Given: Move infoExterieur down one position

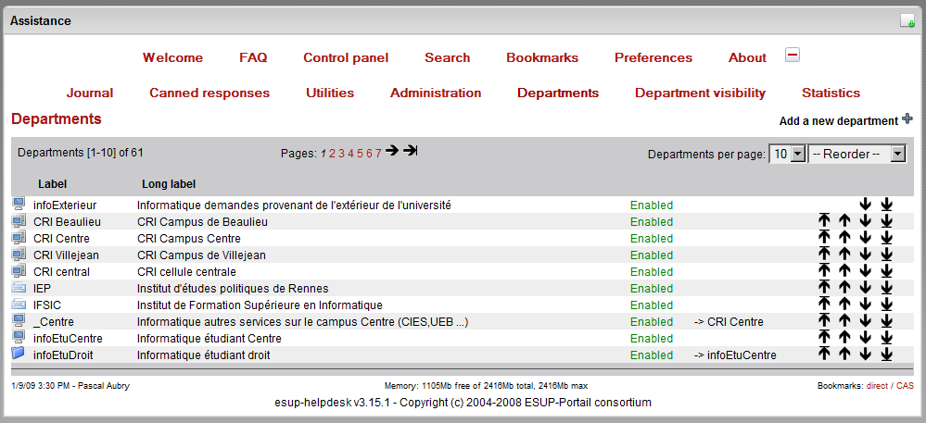Looking at the screenshot, I should click(865, 205).
